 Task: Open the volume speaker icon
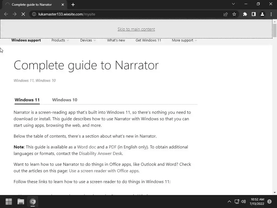tap(243, 201)
